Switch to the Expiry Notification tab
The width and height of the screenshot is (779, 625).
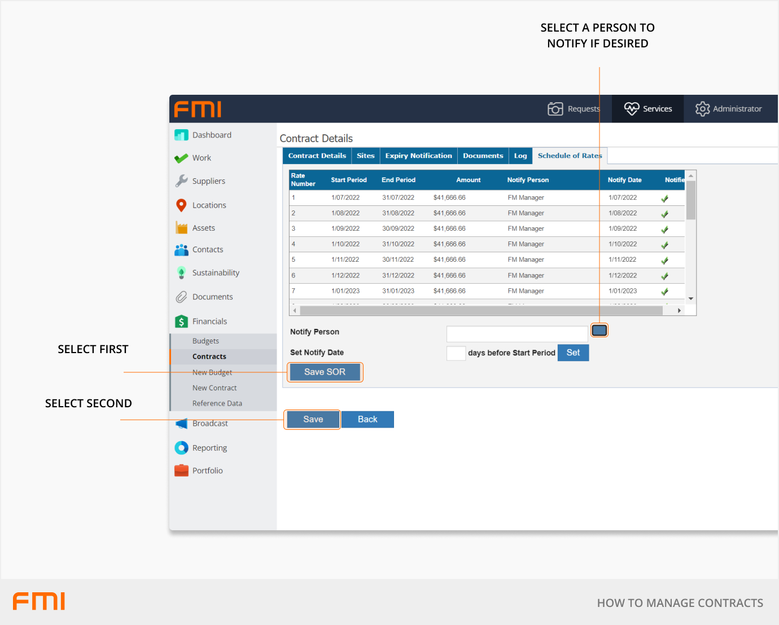click(418, 156)
